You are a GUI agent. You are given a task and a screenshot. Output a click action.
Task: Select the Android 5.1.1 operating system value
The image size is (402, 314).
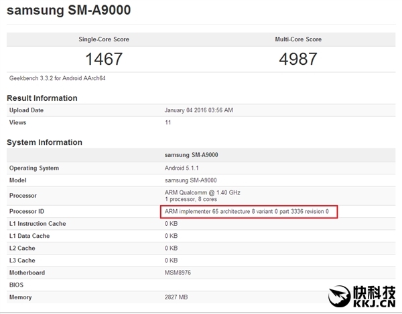(x=184, y=168)
